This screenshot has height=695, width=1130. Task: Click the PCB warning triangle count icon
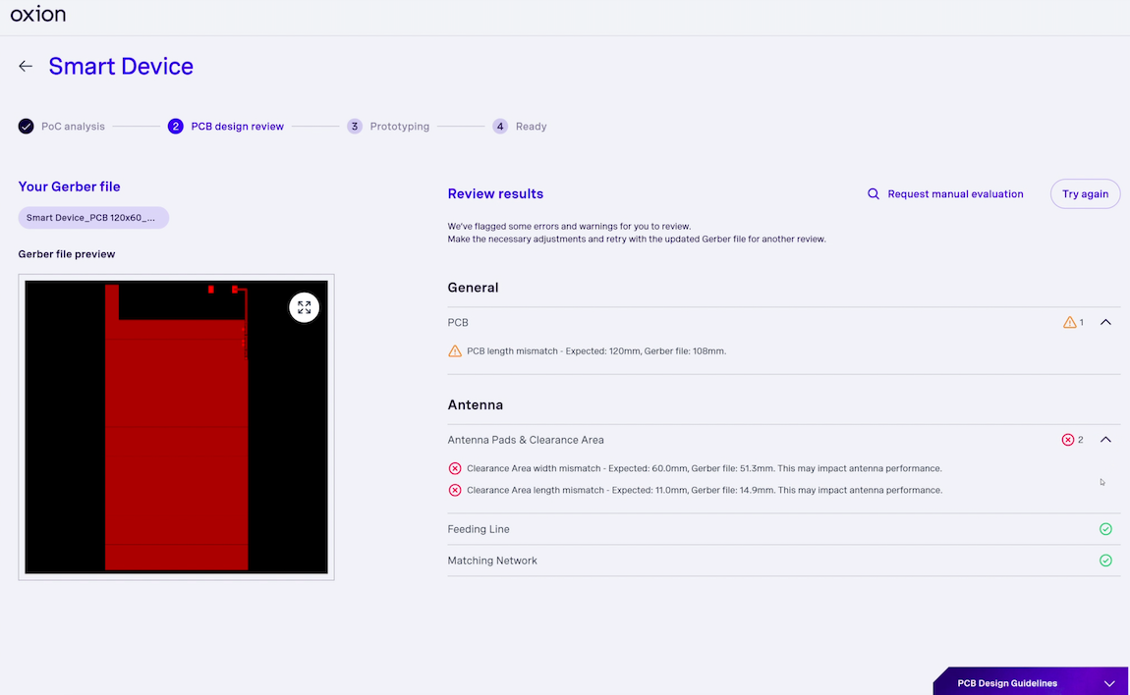[1070, 322]
